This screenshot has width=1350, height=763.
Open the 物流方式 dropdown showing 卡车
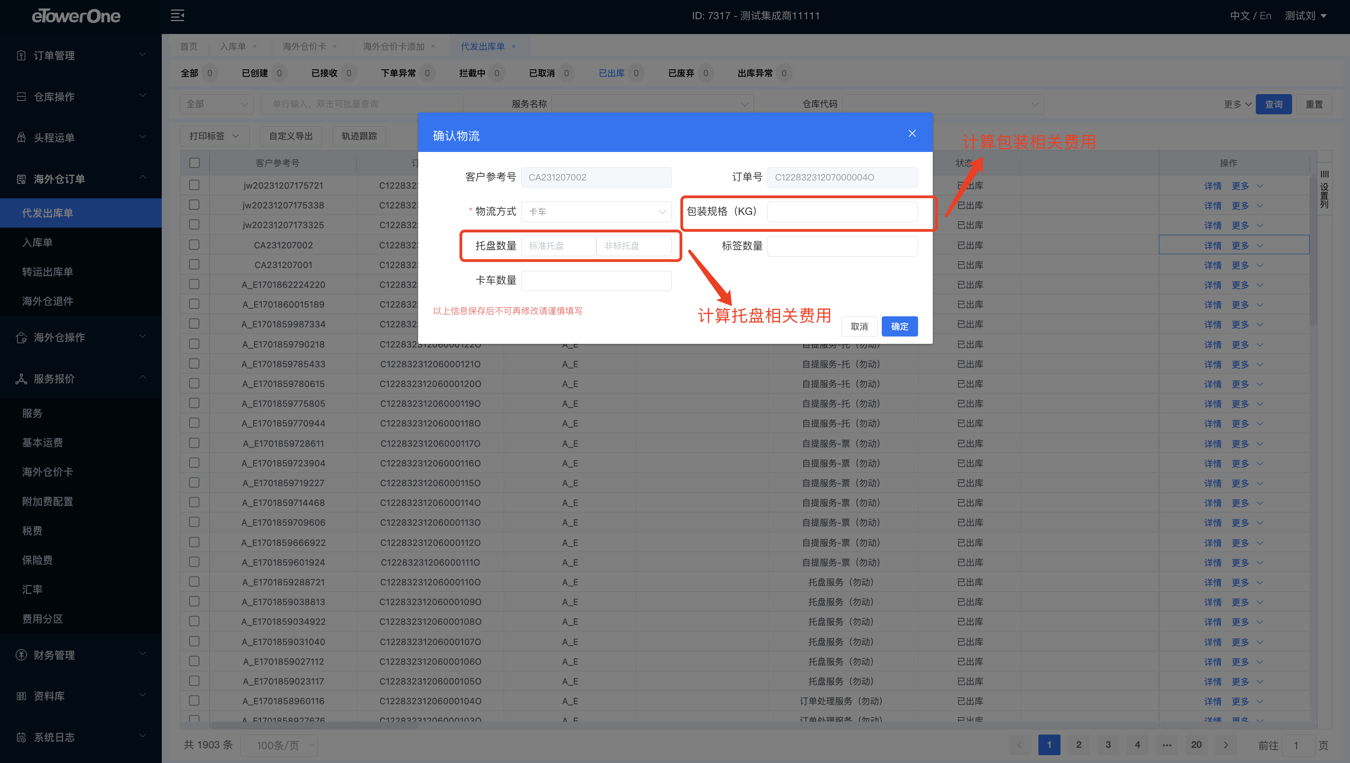(x=596, y=212)
